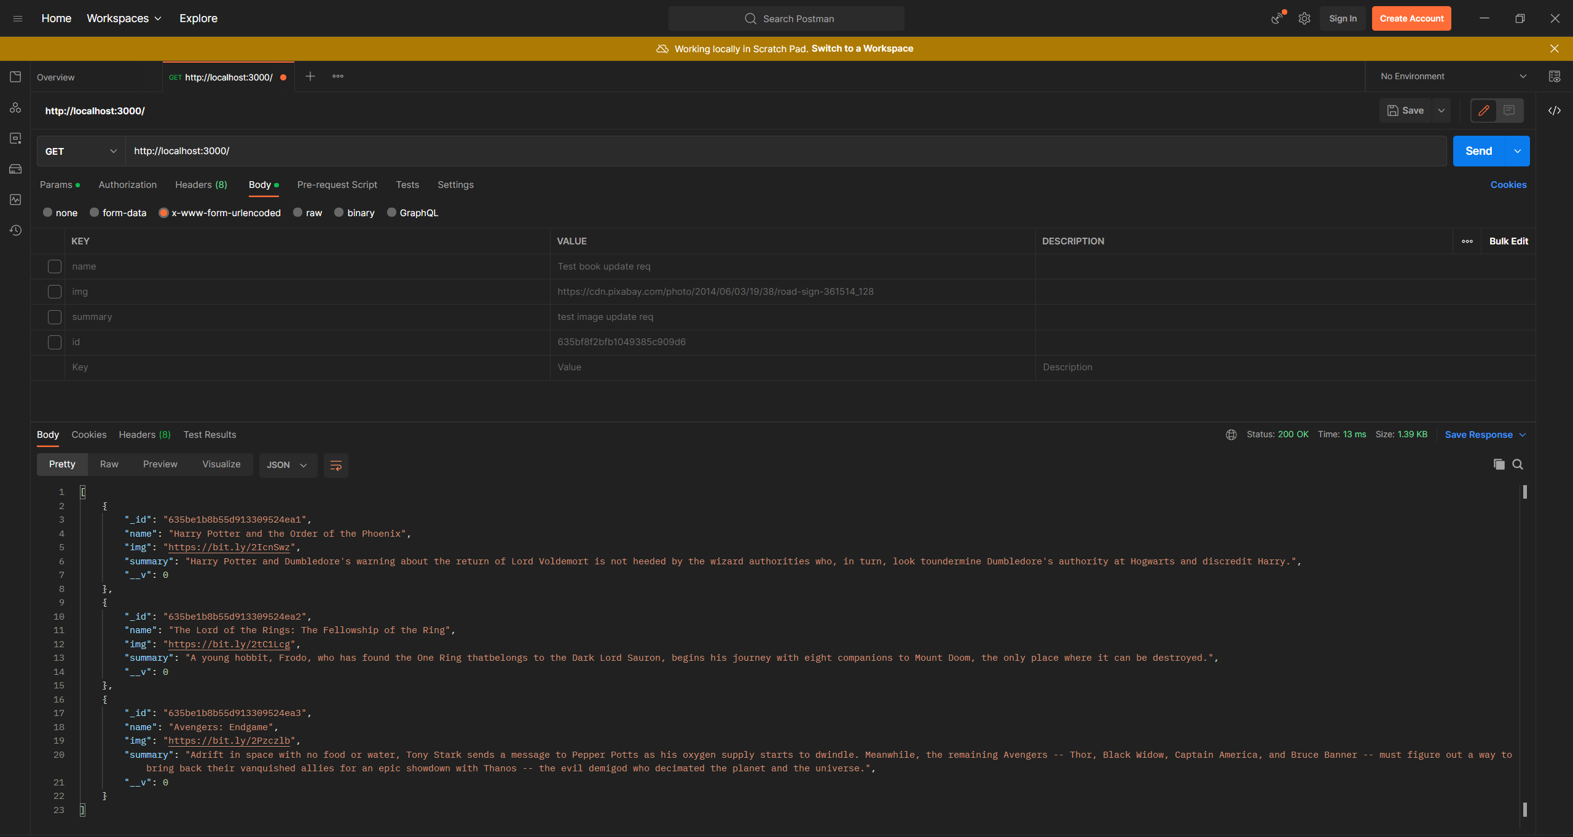Screen dimensions: 1573x837
Task: Open the Environments sidebar icon
Action: click(15, 138)
